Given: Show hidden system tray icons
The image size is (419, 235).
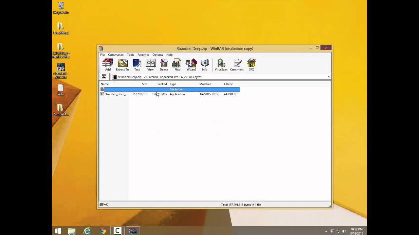Looking at the screenshot, I should pyautogui.click(x=326, y=231).
